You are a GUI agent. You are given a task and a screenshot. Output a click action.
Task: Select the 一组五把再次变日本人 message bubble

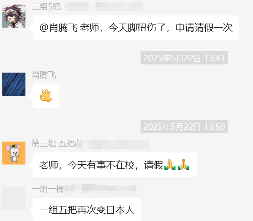(87, 210)
